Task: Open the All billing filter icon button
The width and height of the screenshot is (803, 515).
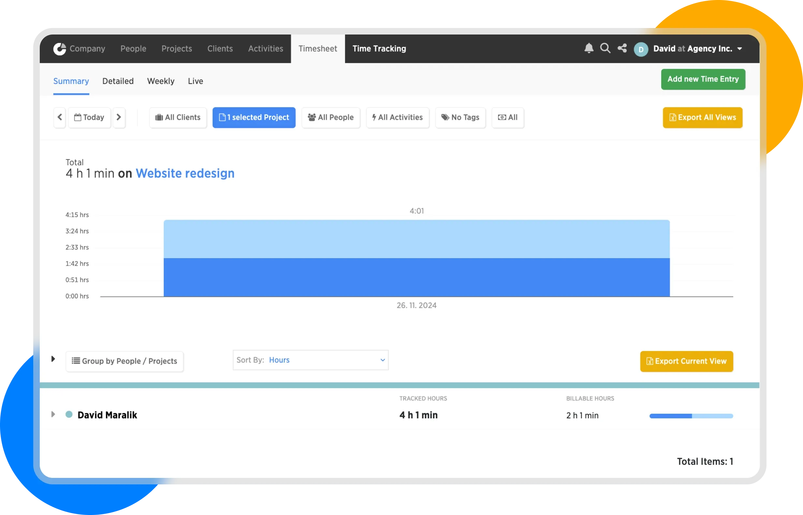Action: pos(507,118)
